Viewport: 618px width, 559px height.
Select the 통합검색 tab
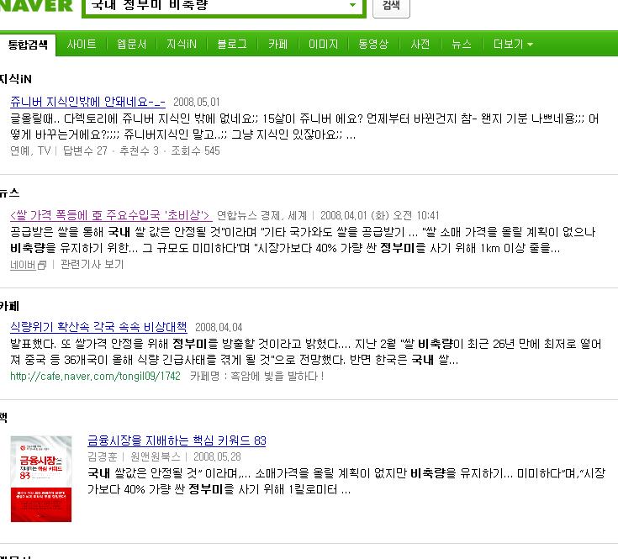pyautogui.click(x=28, y=45)
